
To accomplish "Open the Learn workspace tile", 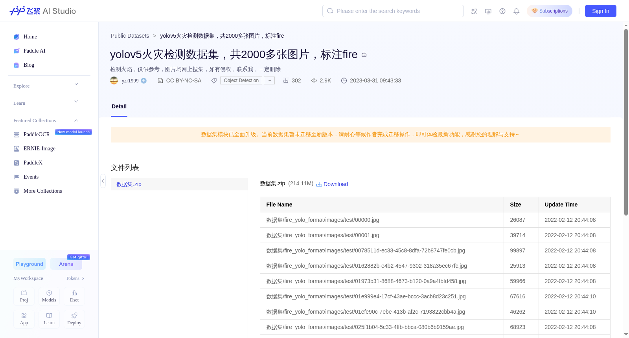I will [49, 319].
